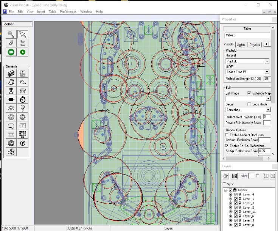Select the Ramp element tool

(11, 82)
